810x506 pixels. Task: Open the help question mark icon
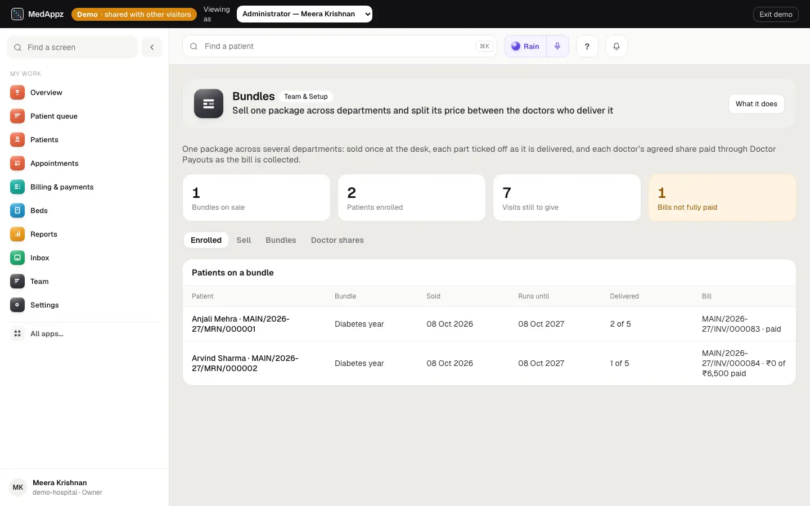pos(587,46)
